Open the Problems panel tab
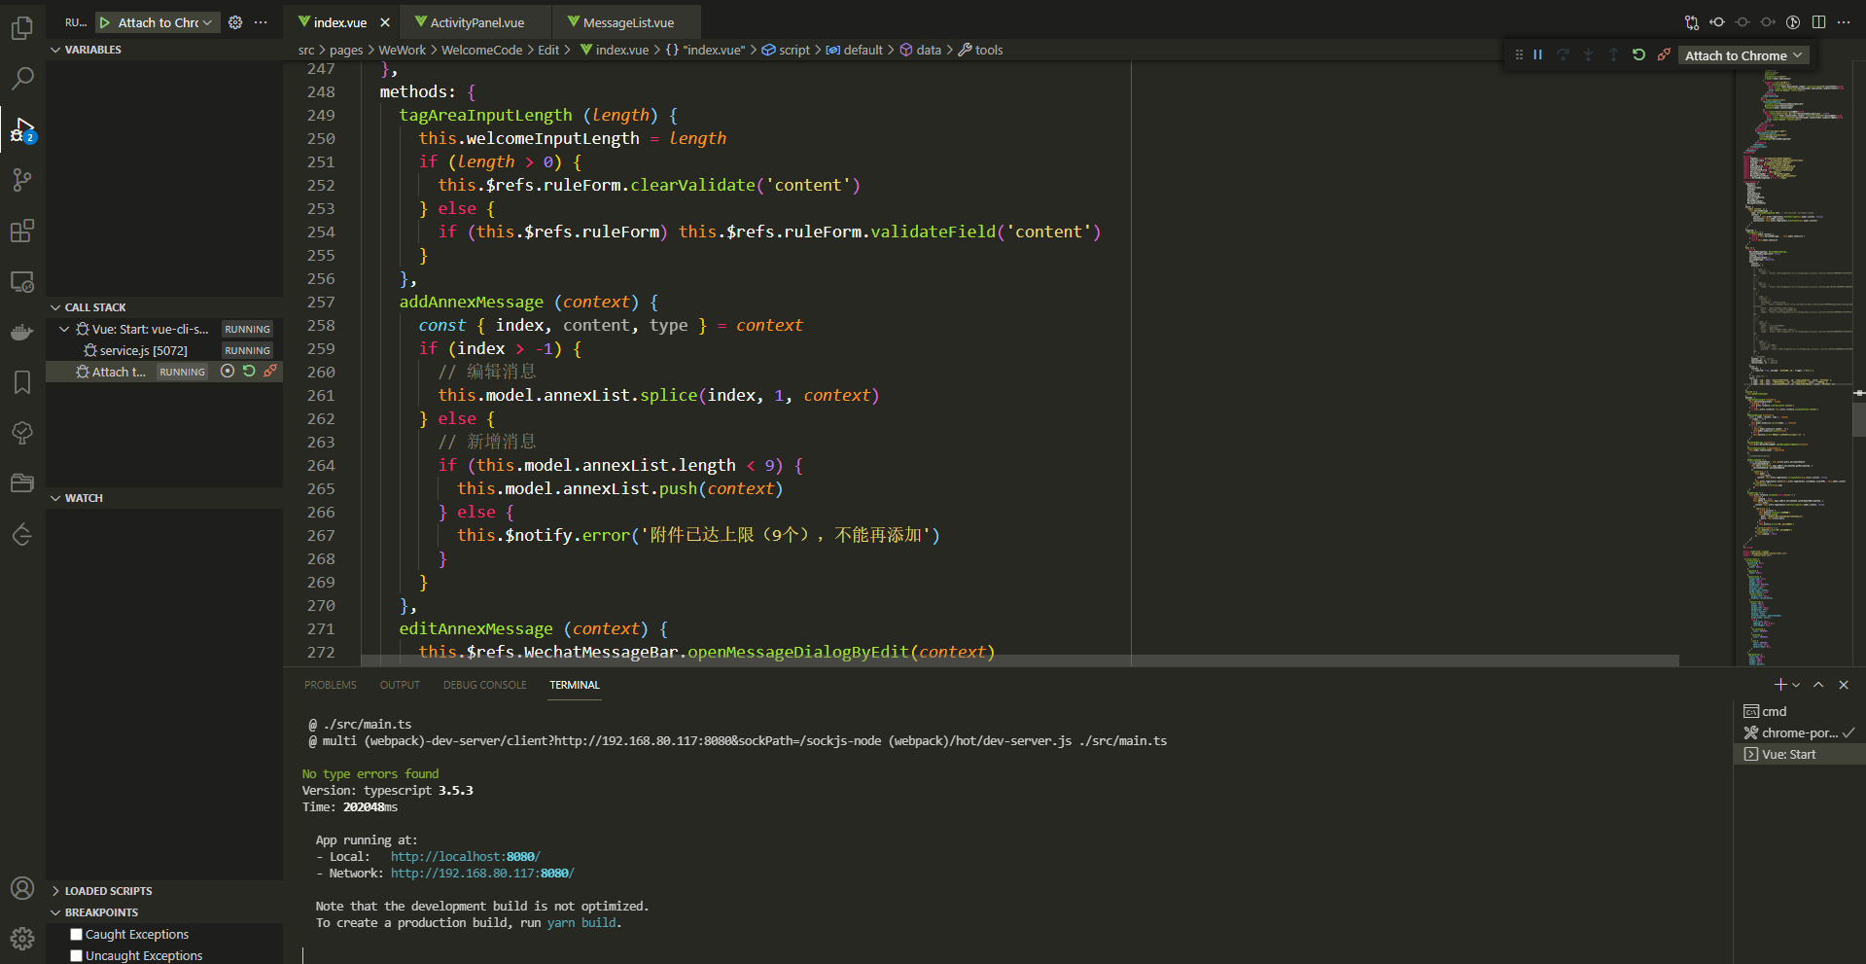The width and height of the screenshot is (1866, 964). point(331,685)
